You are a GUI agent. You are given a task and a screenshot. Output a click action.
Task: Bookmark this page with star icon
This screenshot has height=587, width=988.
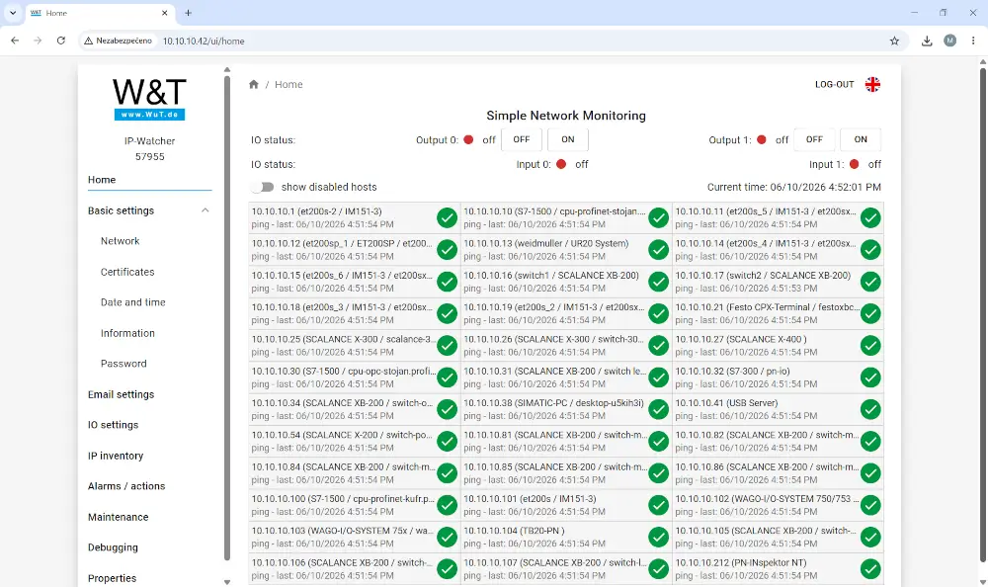coord(894,41)
